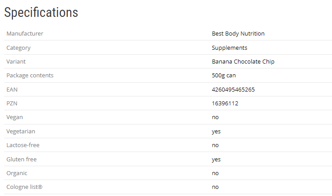Click the Variant row label
332x196 pixels.
17,61
